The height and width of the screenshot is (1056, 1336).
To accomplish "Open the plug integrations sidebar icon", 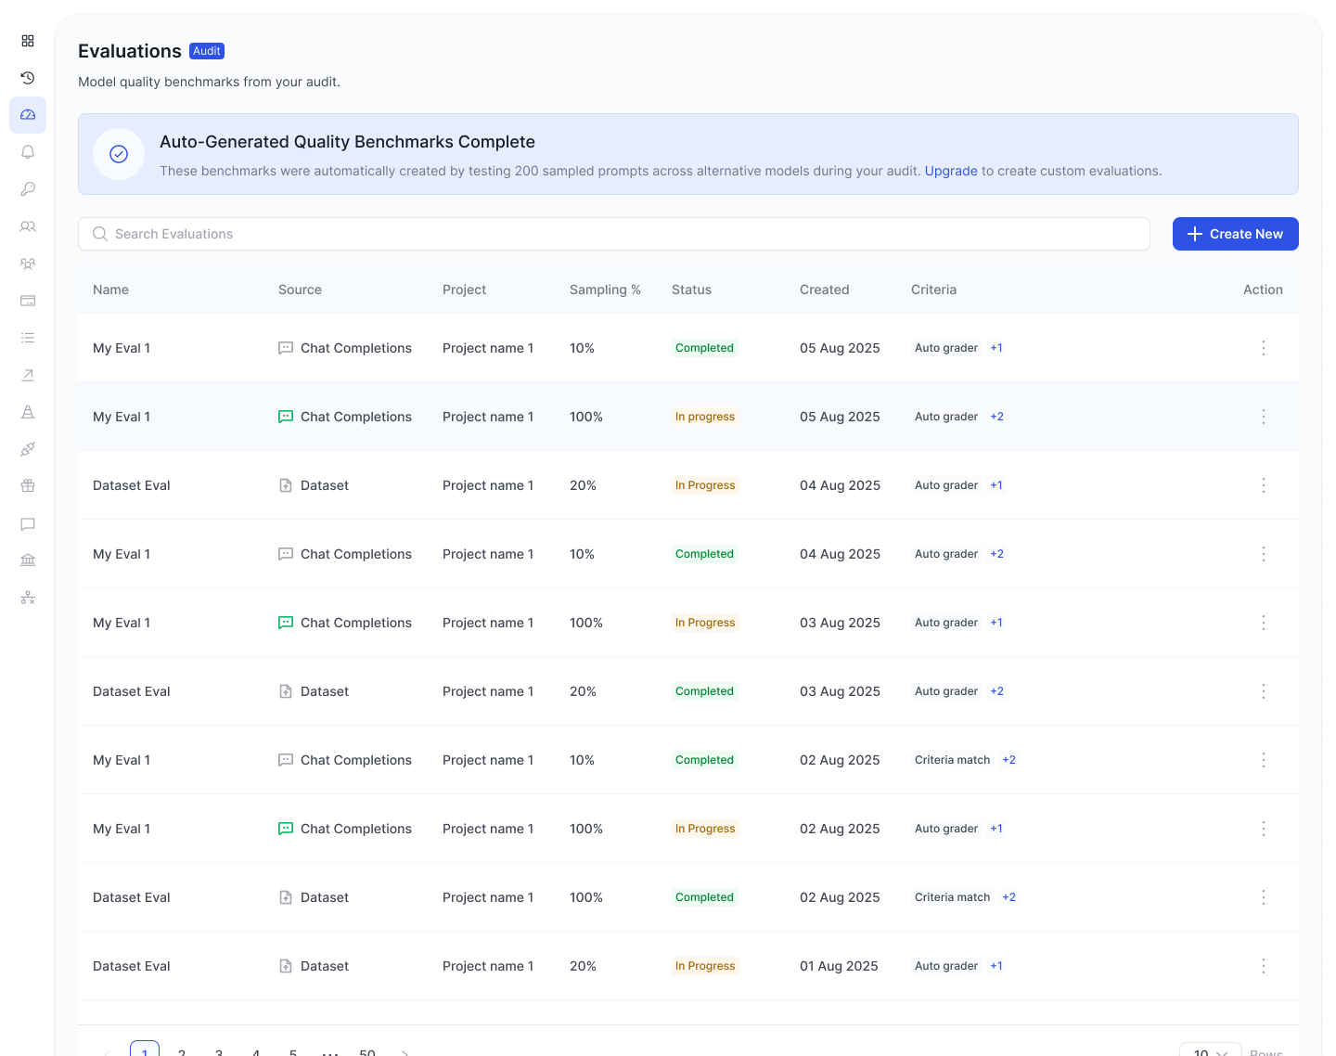I will tap(28, 449).
